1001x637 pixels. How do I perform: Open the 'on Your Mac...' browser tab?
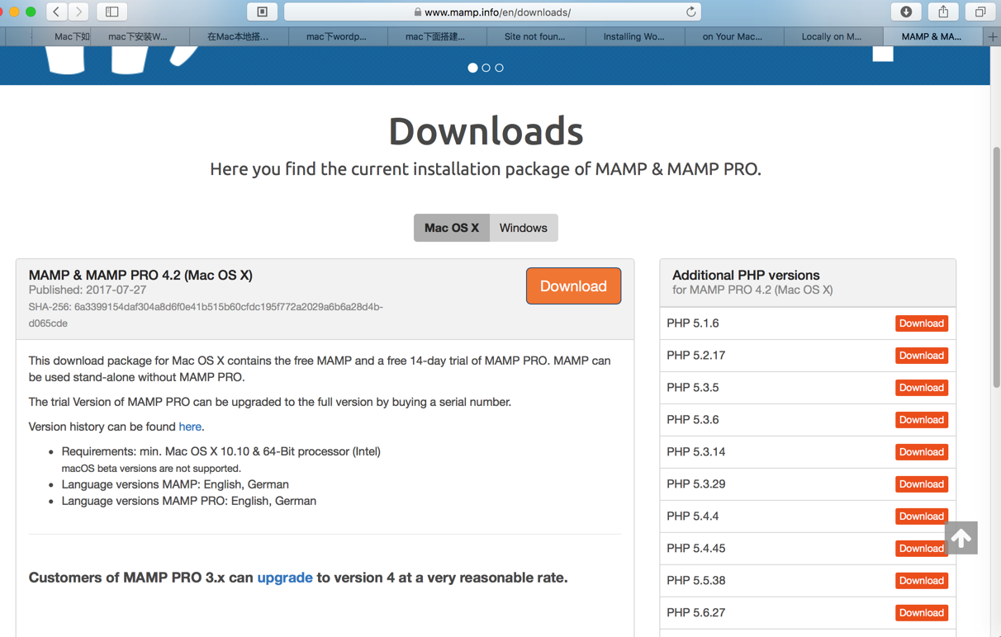pyautogui.click(x=734, y=36)
